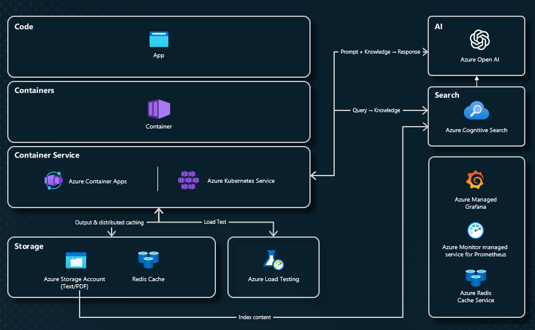Click the Azure Redis Cache Service icon
Viewport: 535px width, 330px height.
(x=476, y=278)
